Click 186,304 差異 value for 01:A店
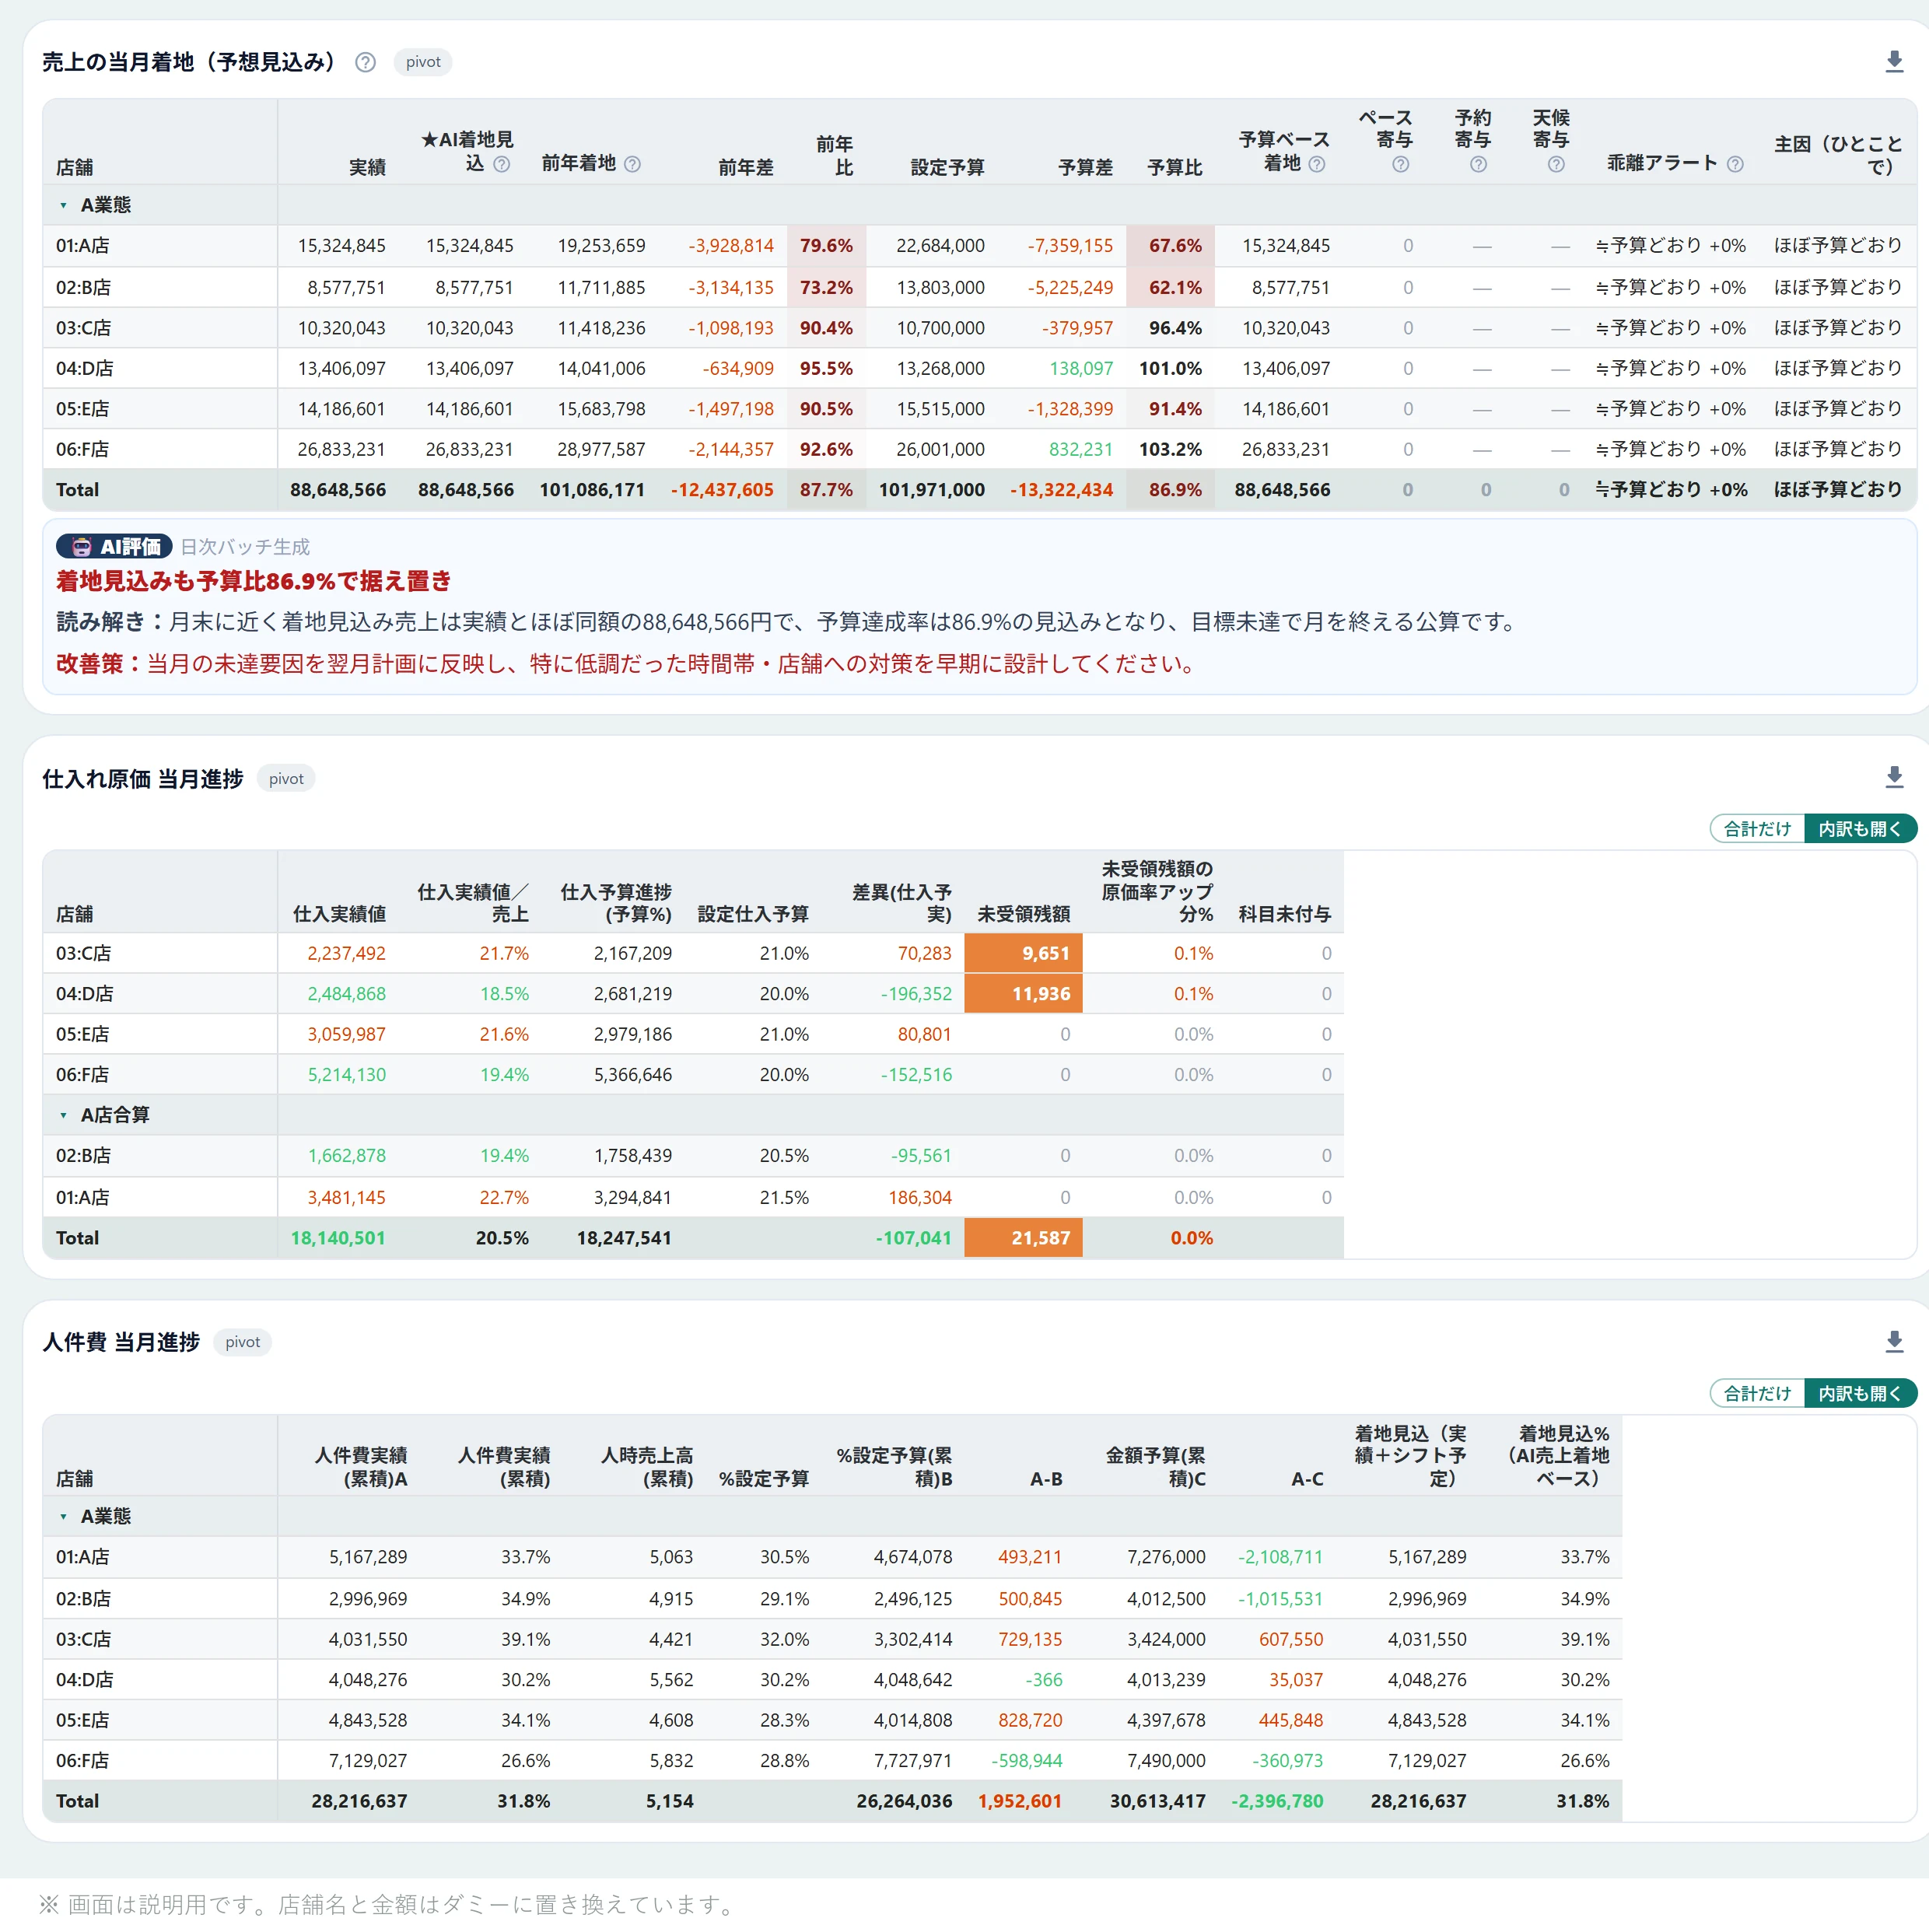The width and height of the screenshot is (1929, 1932). [920, 1197]
